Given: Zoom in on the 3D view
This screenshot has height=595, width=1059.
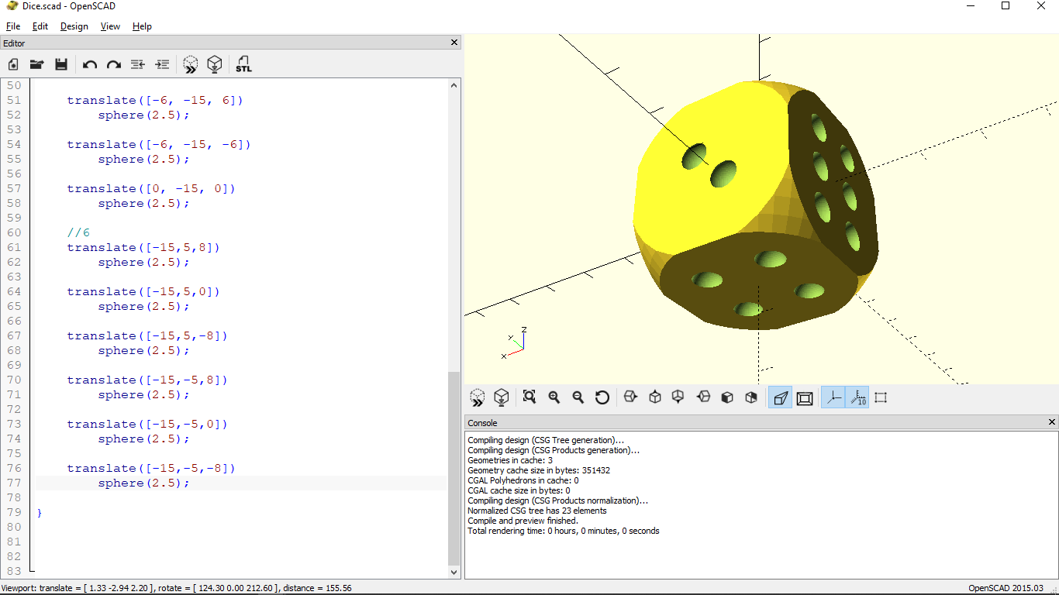Looking at the screenshot, I should pos(554,397).
